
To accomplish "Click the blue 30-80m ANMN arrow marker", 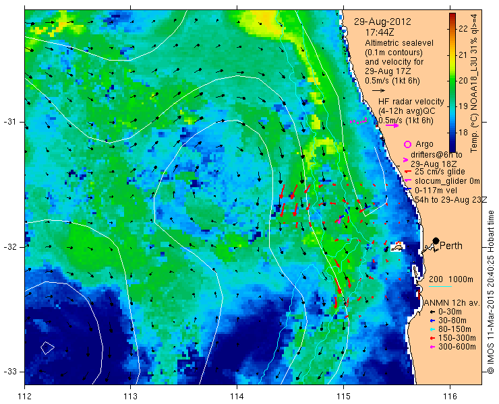I will point(432,321).
